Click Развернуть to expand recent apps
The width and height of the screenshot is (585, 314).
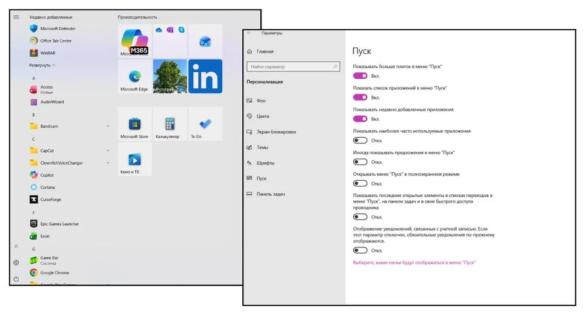coord(42,65)
